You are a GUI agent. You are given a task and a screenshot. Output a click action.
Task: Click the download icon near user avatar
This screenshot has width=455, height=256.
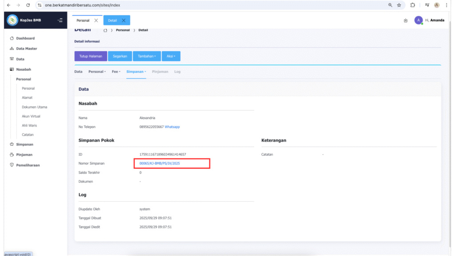(405, 20)
